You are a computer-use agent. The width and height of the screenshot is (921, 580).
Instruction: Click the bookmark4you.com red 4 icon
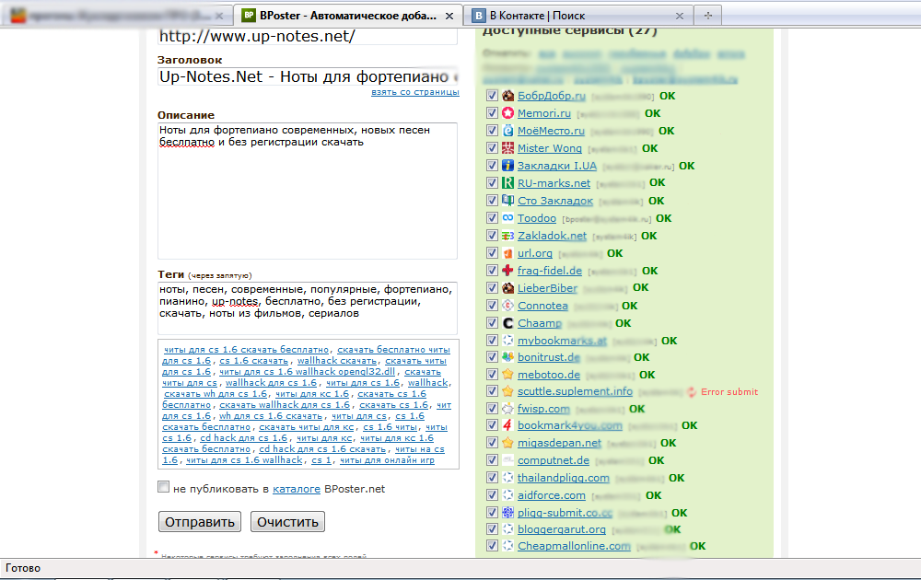coord(508,425)
